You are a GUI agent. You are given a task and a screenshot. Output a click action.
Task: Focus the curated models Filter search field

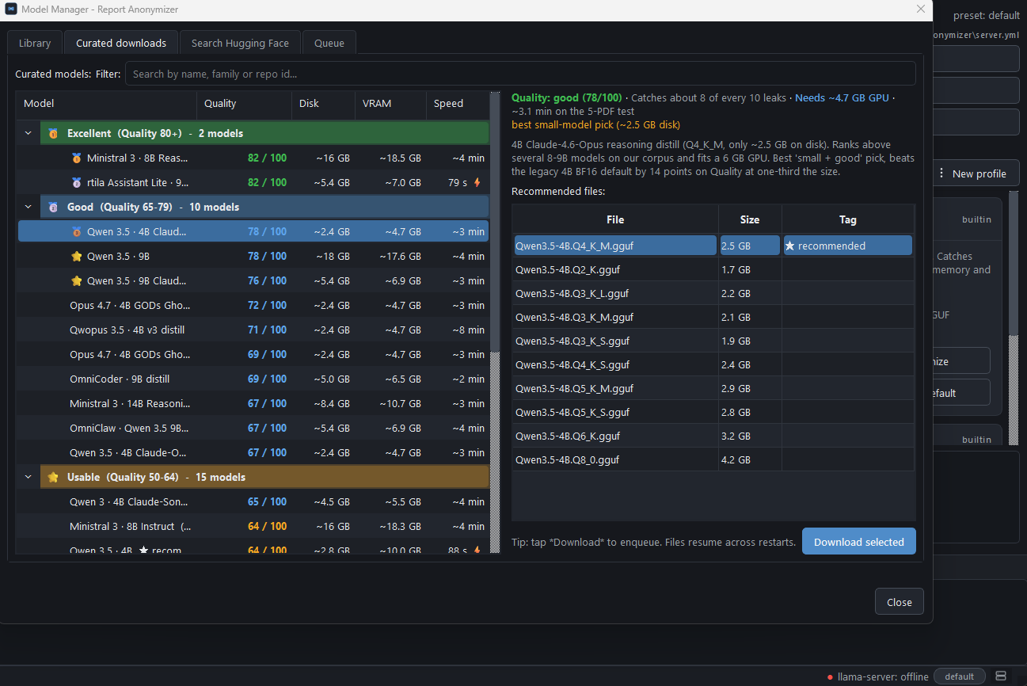tap(520, 74)
